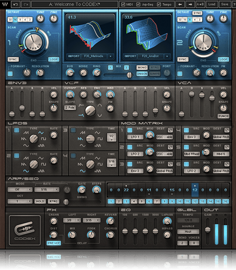The image size is (236, 270).
Task: Enable Mod Matrix slot 2 toggle
Action: click(x=130, y=147)
